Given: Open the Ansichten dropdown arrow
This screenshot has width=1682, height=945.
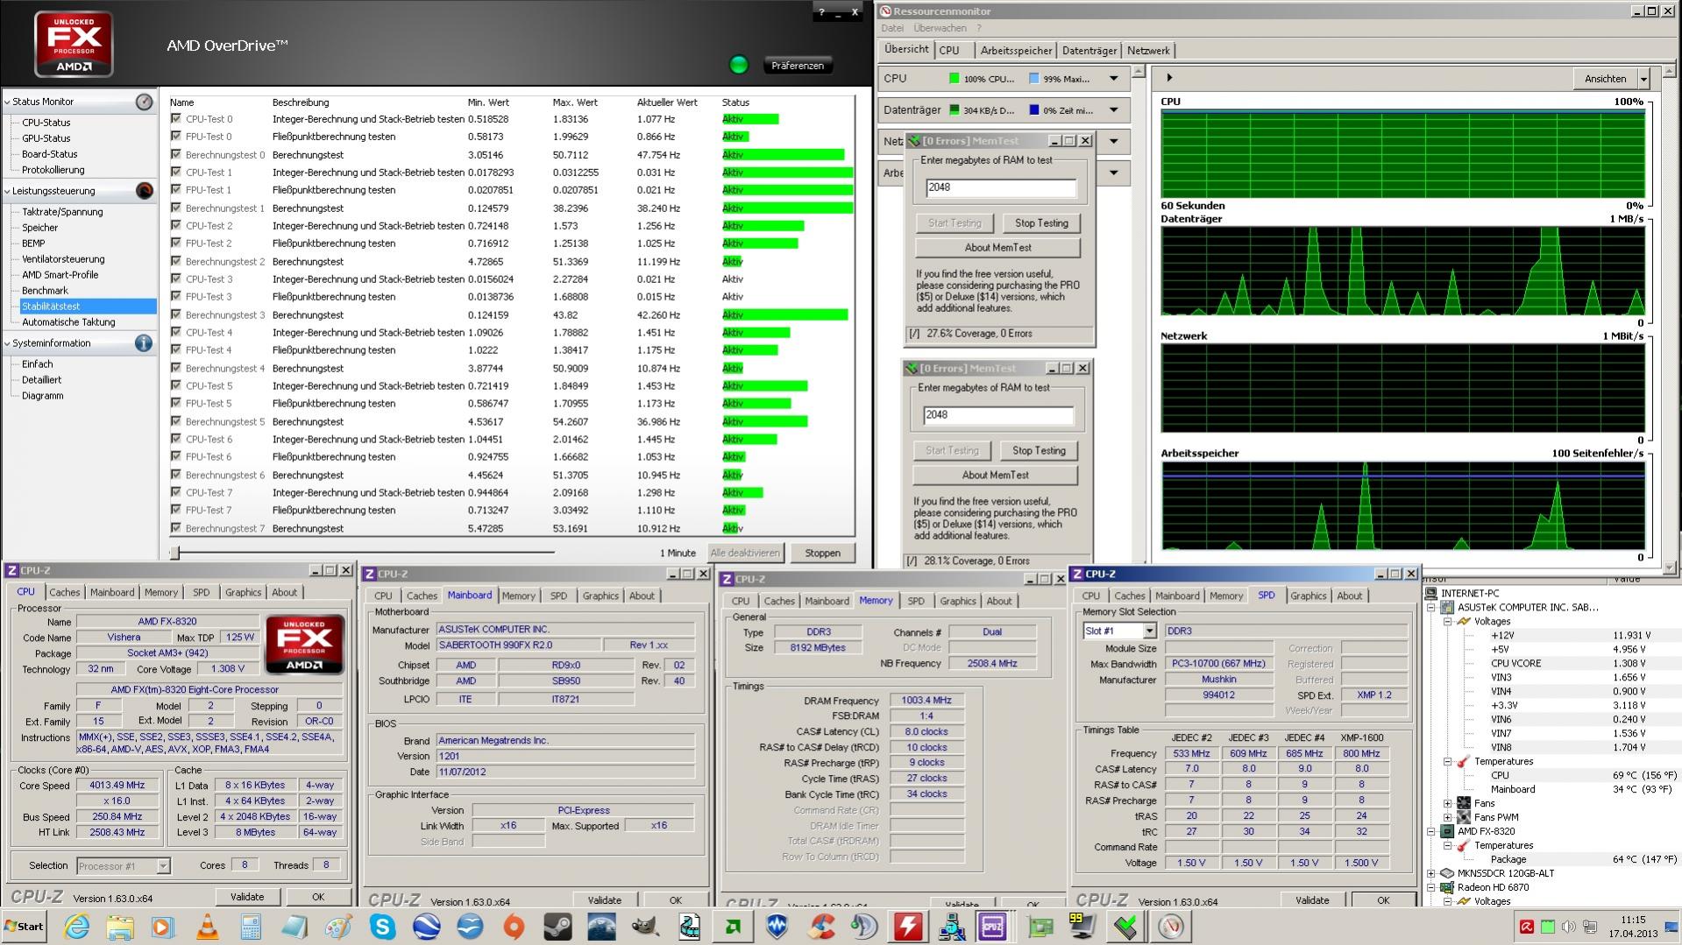Looking at the screenshot, I should coord(1643,79).
